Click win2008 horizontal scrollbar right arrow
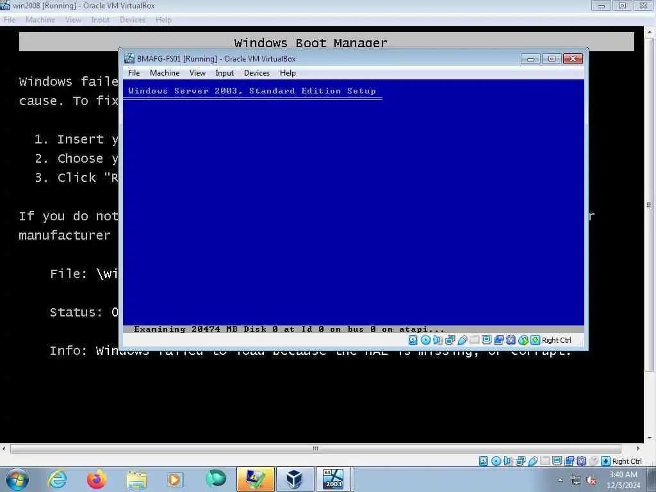 coord(638,448)
